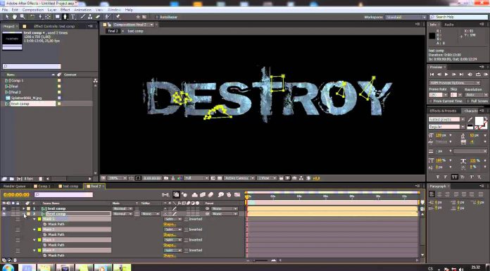Screen dimensions: 490x271
Task: Select the Brush tool
Action: (x=82, y=17)
